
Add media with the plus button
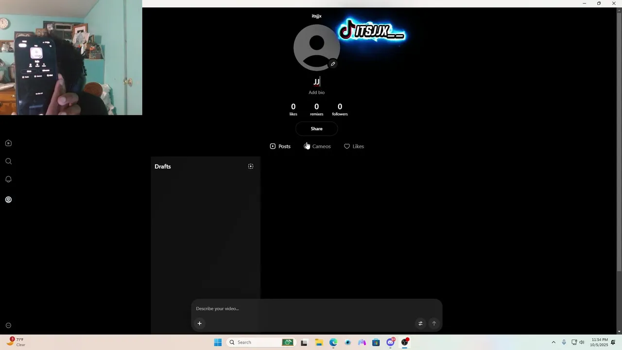tap(199, 323)
